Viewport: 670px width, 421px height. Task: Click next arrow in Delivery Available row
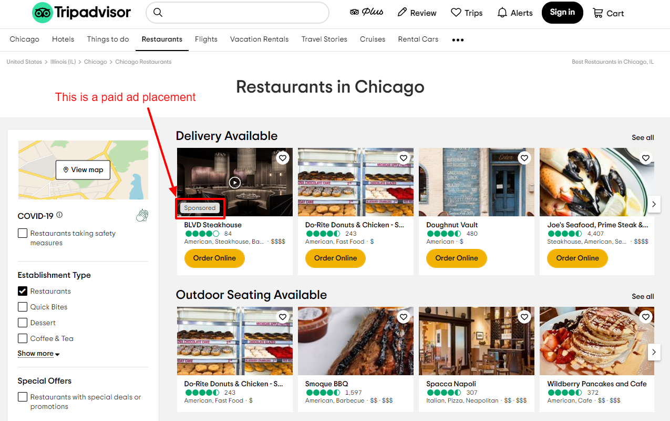pos(654,204)
